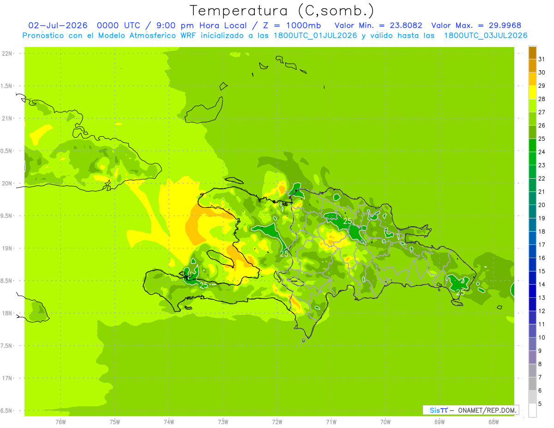
Task: Click the orange swatch between 30 and 31
Action: tap(532, 66)
